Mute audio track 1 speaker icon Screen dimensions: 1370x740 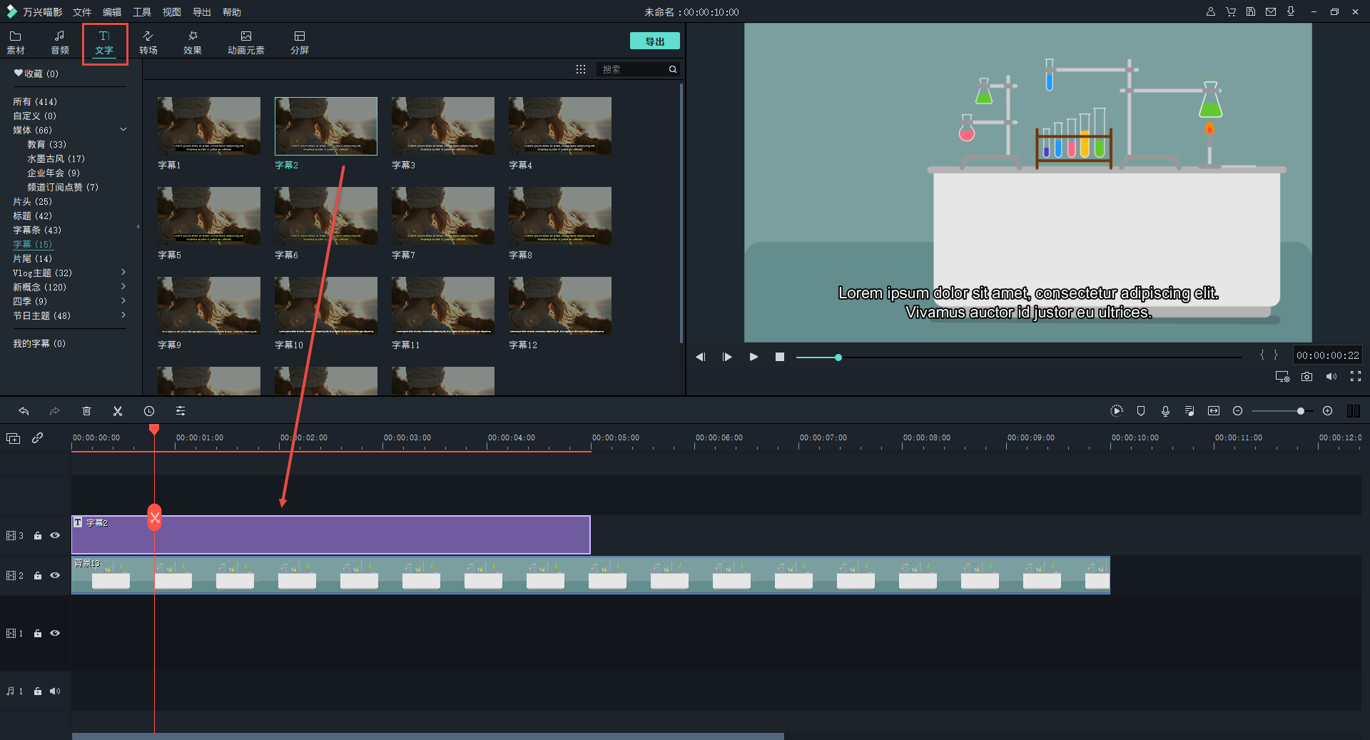pyautogui.click(x=55, y=691)
